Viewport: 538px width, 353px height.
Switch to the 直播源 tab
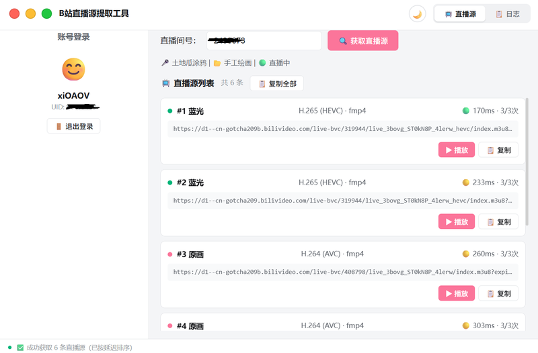pyautogui.click(x=460, y=14)
